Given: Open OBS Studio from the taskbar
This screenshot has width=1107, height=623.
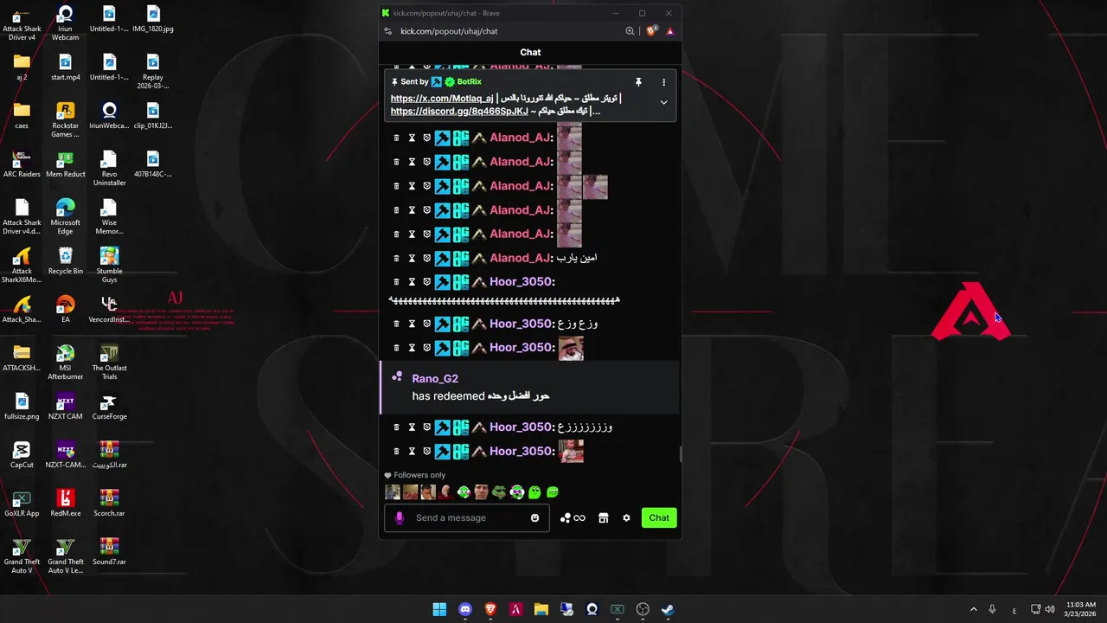Looking at the screenshot, I should [643, 609].
